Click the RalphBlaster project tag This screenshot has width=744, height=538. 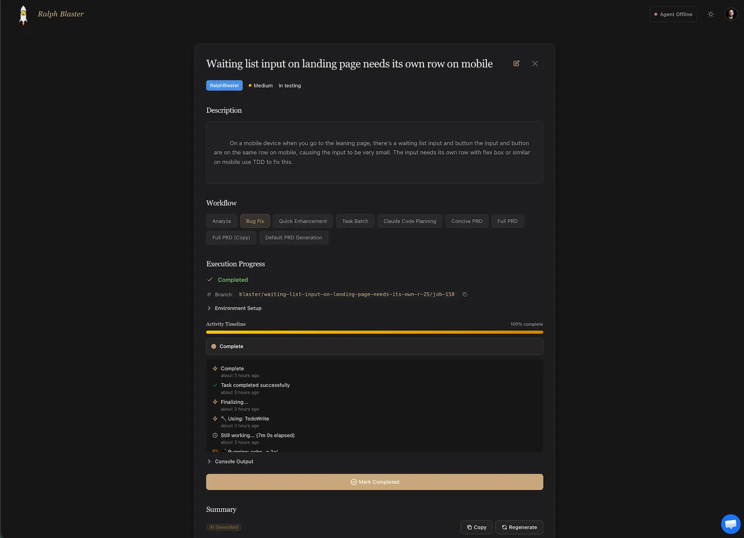pyautogui.click(x=224, y=86)
